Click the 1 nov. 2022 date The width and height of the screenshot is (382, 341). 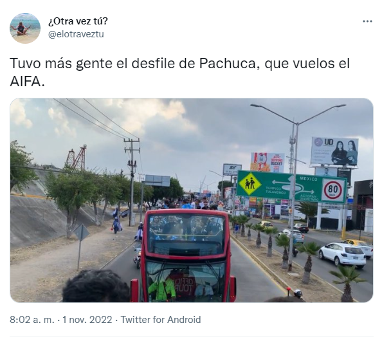(87, 320)
